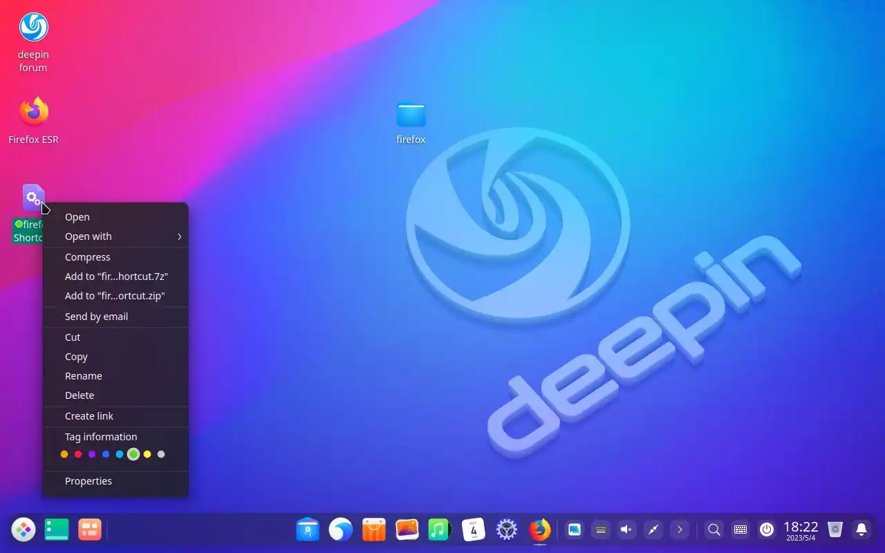Open the deepin Browser in dock
The image size is (885, 553).
[341, 530]
